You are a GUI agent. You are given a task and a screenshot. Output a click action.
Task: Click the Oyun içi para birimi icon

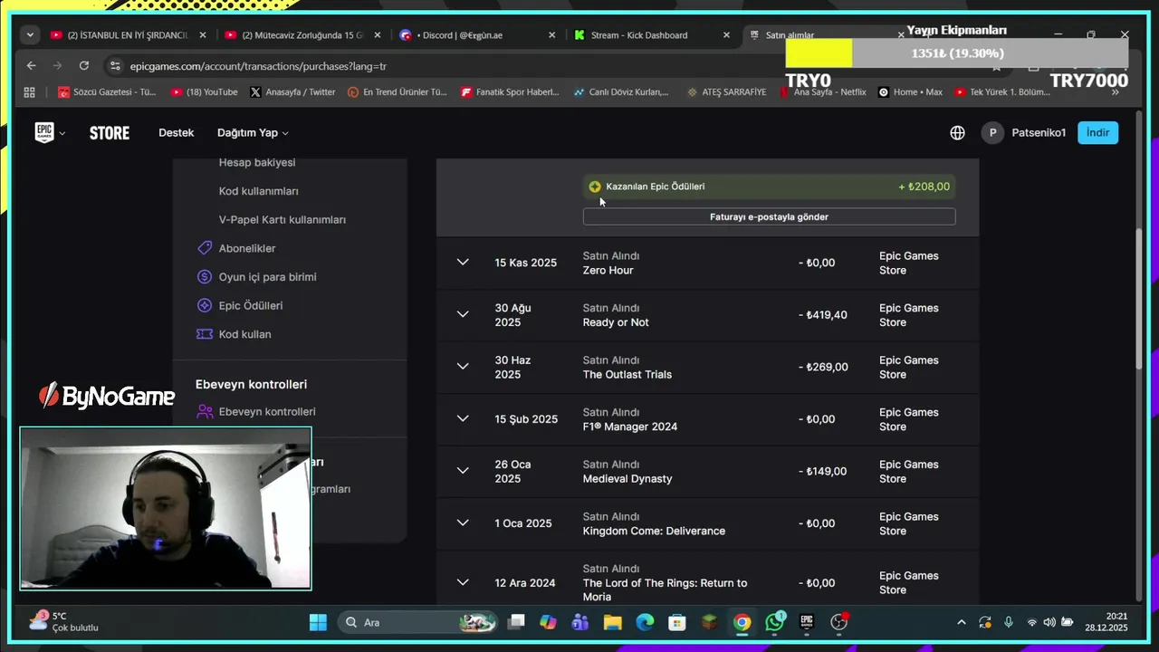pyautogui.click(x=205, y=276)
